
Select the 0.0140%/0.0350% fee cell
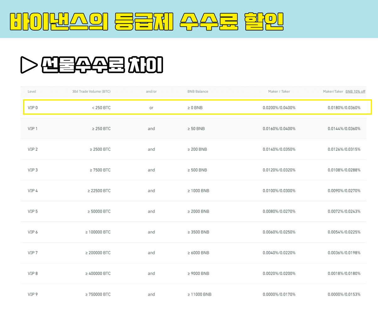pyautogui.click(x=279, y=149)
